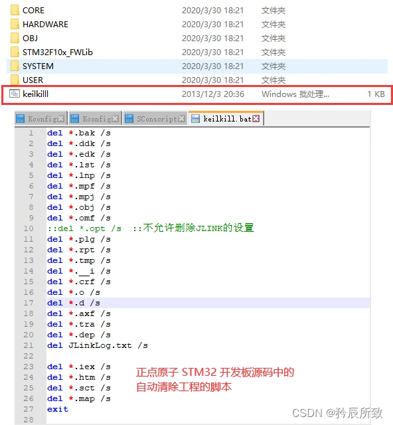393x425 pixels.
Task: Close the first Kconfig tab
Action: (61, 119)
